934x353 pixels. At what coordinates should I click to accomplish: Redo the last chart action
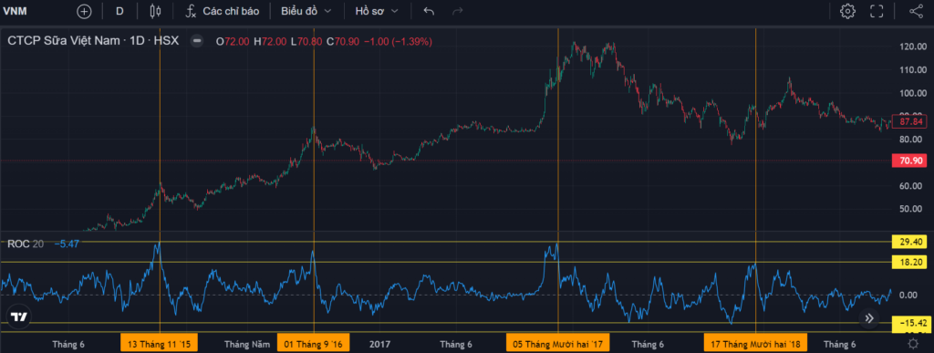pos(458,11)
